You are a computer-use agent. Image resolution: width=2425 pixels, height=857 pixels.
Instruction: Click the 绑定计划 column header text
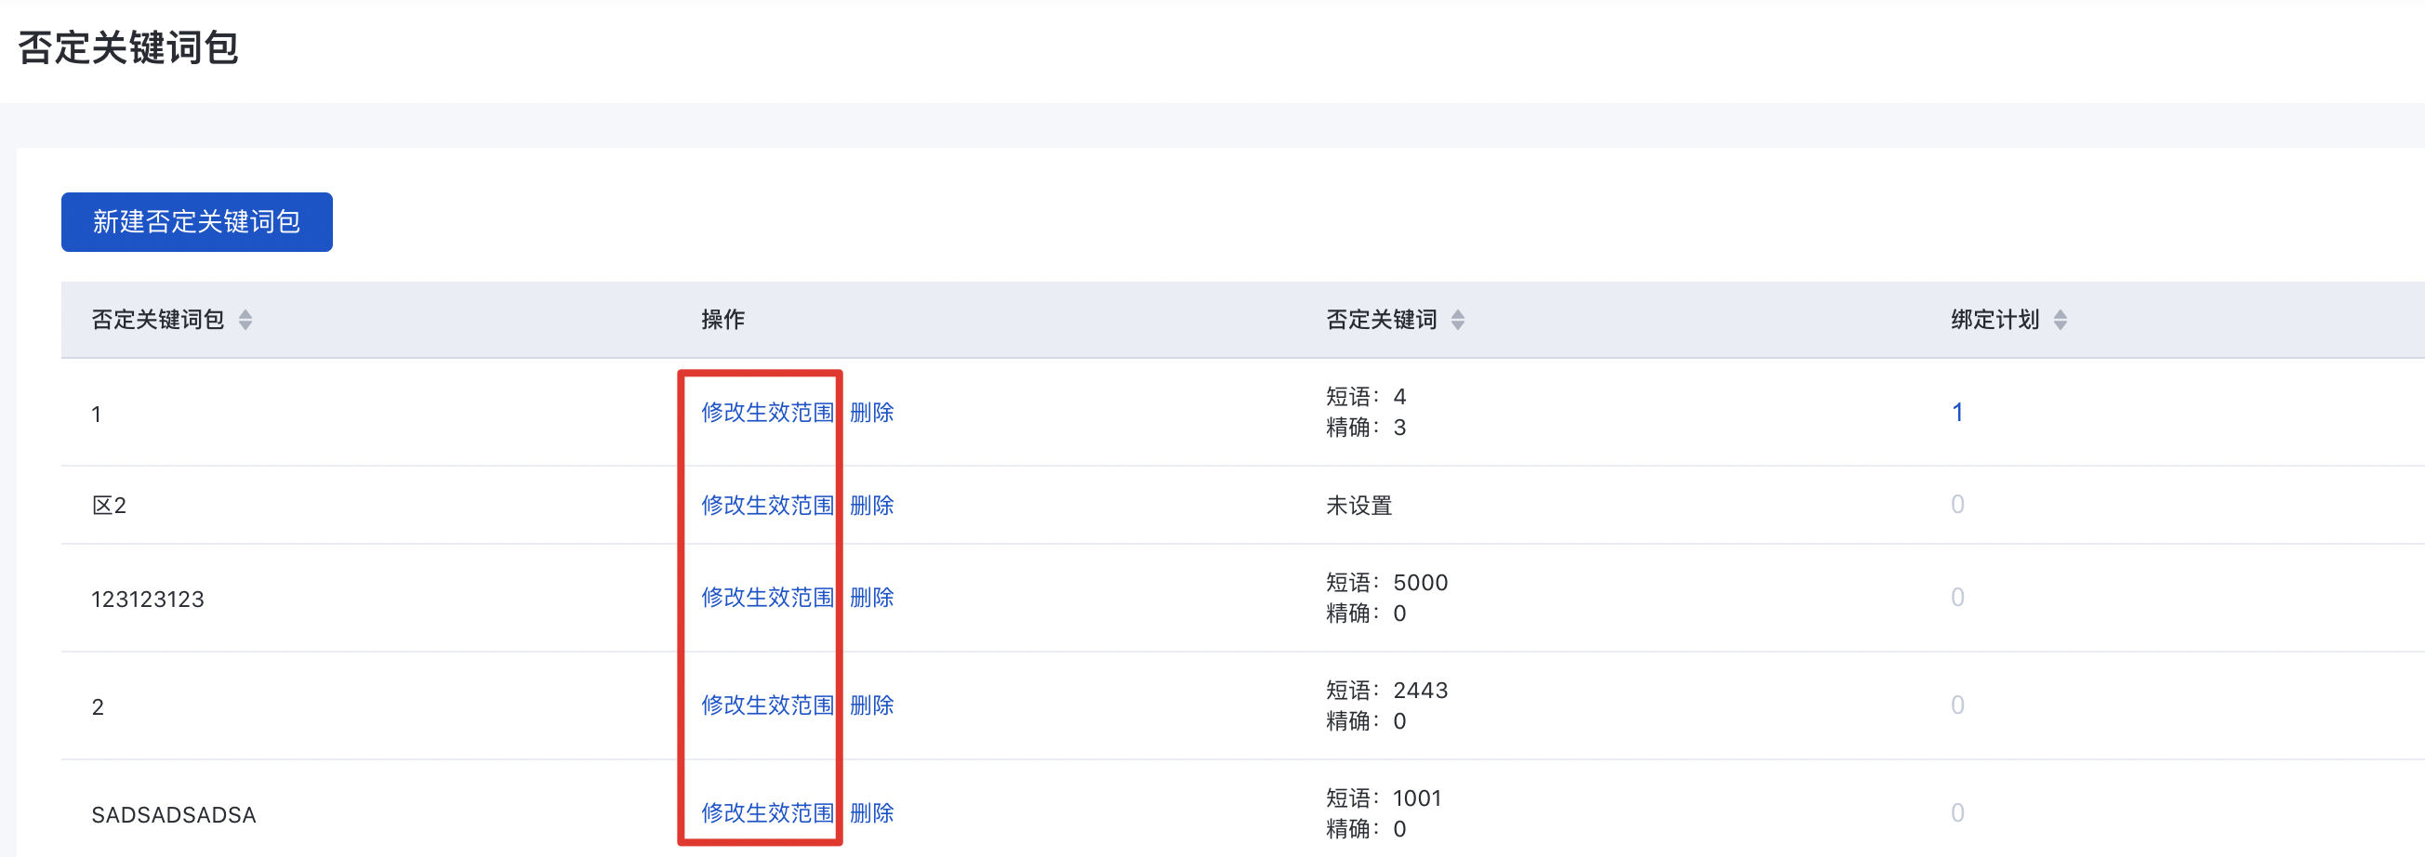coord(1994,320)
